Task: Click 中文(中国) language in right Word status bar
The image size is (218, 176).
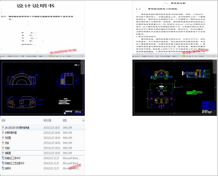Action: (166, 56)
